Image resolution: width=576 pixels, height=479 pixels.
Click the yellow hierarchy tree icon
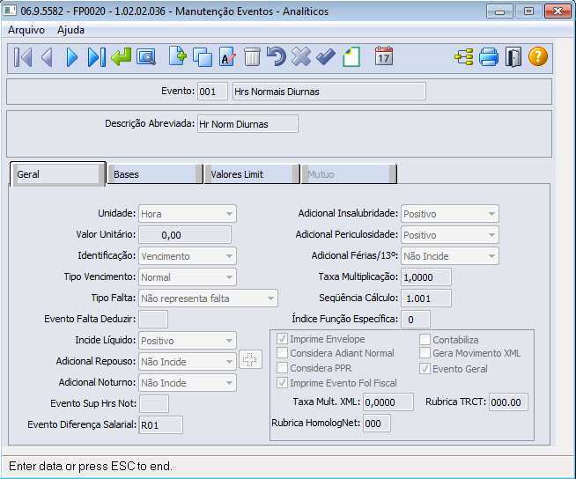coord(463,57)
